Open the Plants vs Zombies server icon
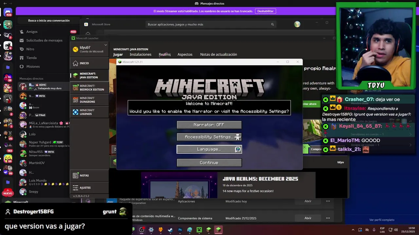Viewport: 419px width, 235px height. [x=8, y=24]
